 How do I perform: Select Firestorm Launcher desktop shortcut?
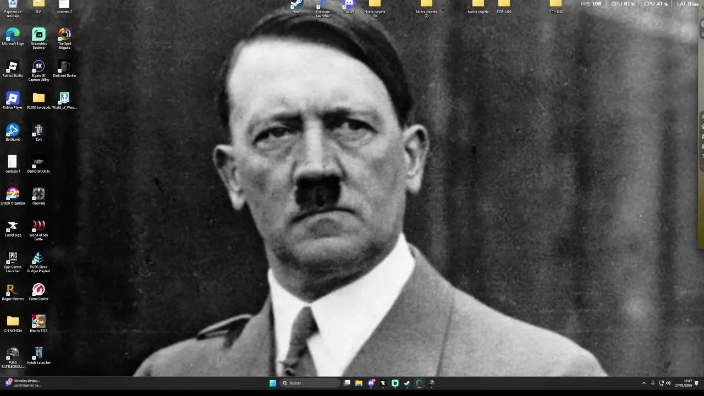click(323, 8)
